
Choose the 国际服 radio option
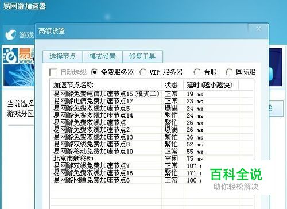coord(229,72)
